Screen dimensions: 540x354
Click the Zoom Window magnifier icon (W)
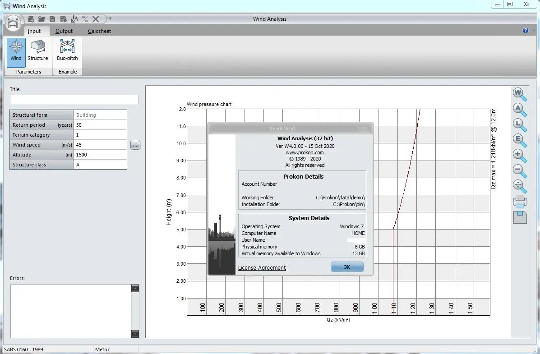tap(520, 94)
